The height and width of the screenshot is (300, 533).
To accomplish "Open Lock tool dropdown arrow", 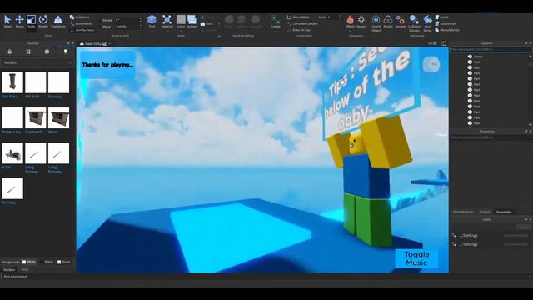I will (219, 24).
